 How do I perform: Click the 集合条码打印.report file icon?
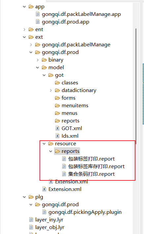(x=64, y=174)
